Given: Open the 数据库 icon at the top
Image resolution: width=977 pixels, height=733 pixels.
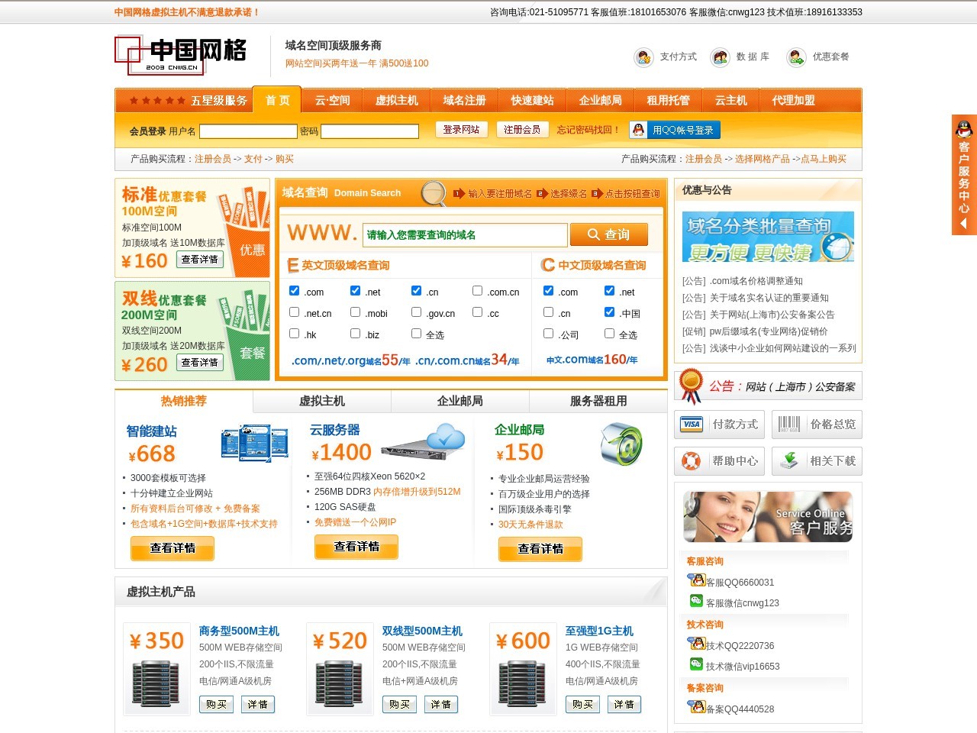Looking at the screenshot, I should [x=720, y=57].
